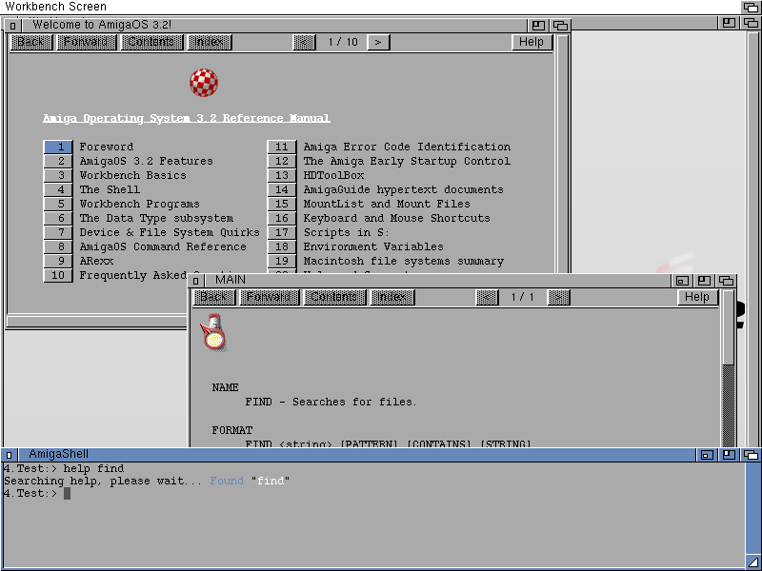The width and height of the screenshot is (762, 571).
Task: Click Index in the Welcome window
Action: 210,42
